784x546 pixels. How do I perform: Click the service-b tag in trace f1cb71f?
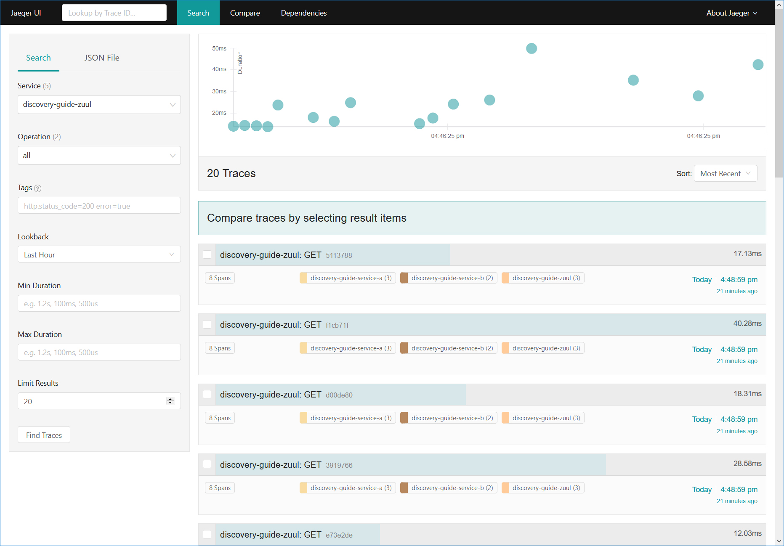(x=449, y=348)
